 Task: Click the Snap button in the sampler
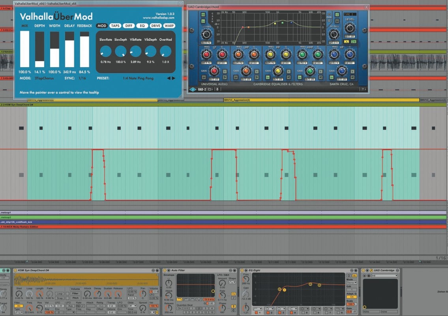[x=60, y=298]
